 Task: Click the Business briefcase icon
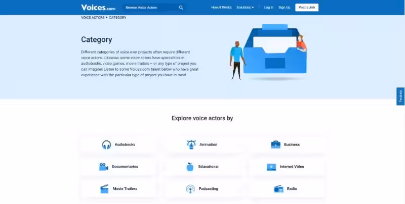coord(275,144)
